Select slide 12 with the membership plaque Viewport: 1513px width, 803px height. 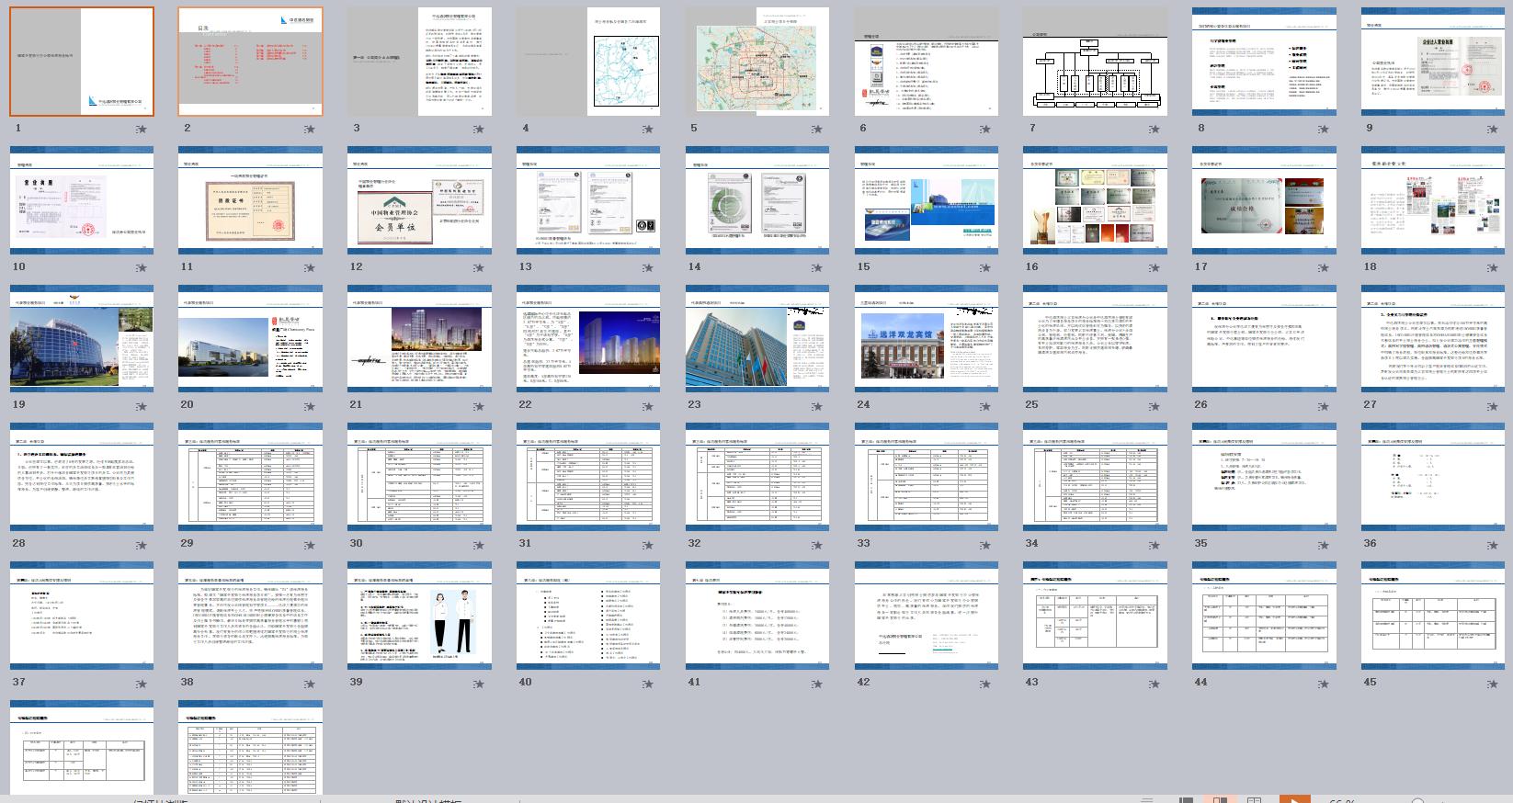[x=419, y=200]
